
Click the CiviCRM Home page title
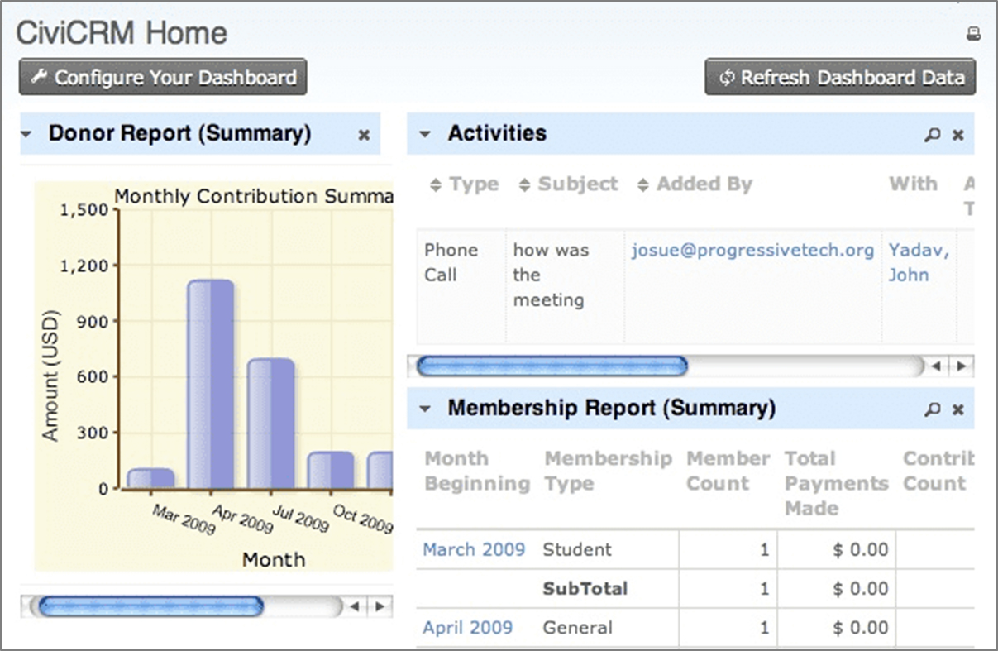[x=122, y=34]
